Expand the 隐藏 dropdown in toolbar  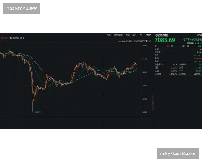click(x=148, y=34)
